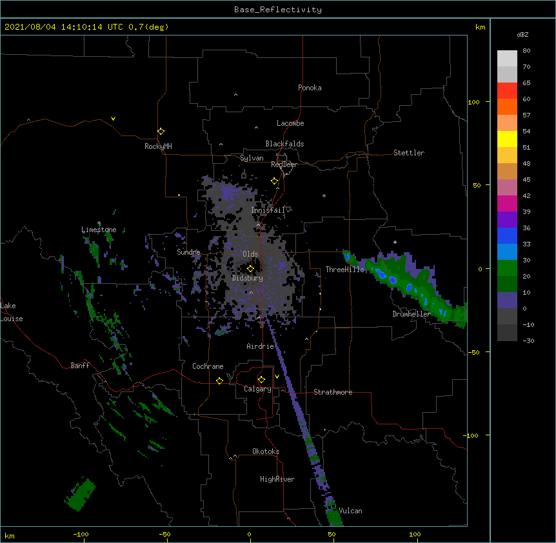The image size is (556, 543).
Task: Click the Calgary city label
Action: [x=258, y=389]
